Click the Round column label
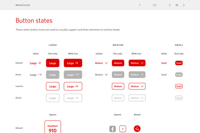Viewport: 200px width, 133px height. pos(137,115)
